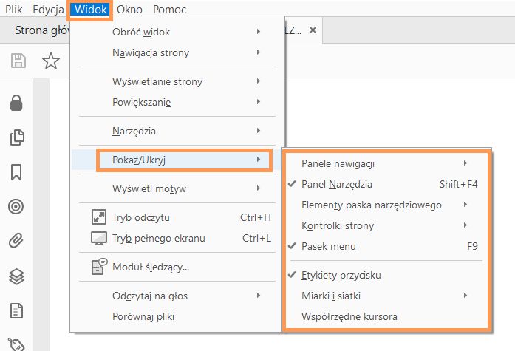The height and width of the screenshot is (351, 515).
Task: Expand the Wyświetl motyw submenu arrow
Action: [x=259, y=188]
